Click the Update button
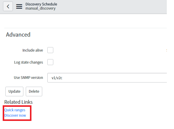Screen dimensions: 174x129 [x=14, y=91]
